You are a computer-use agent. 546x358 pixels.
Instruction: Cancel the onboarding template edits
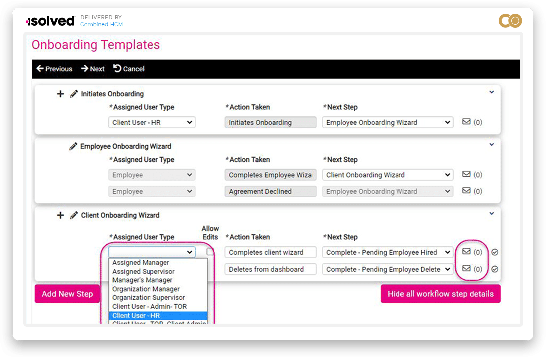pyautogui.click(x=129, y=69)
